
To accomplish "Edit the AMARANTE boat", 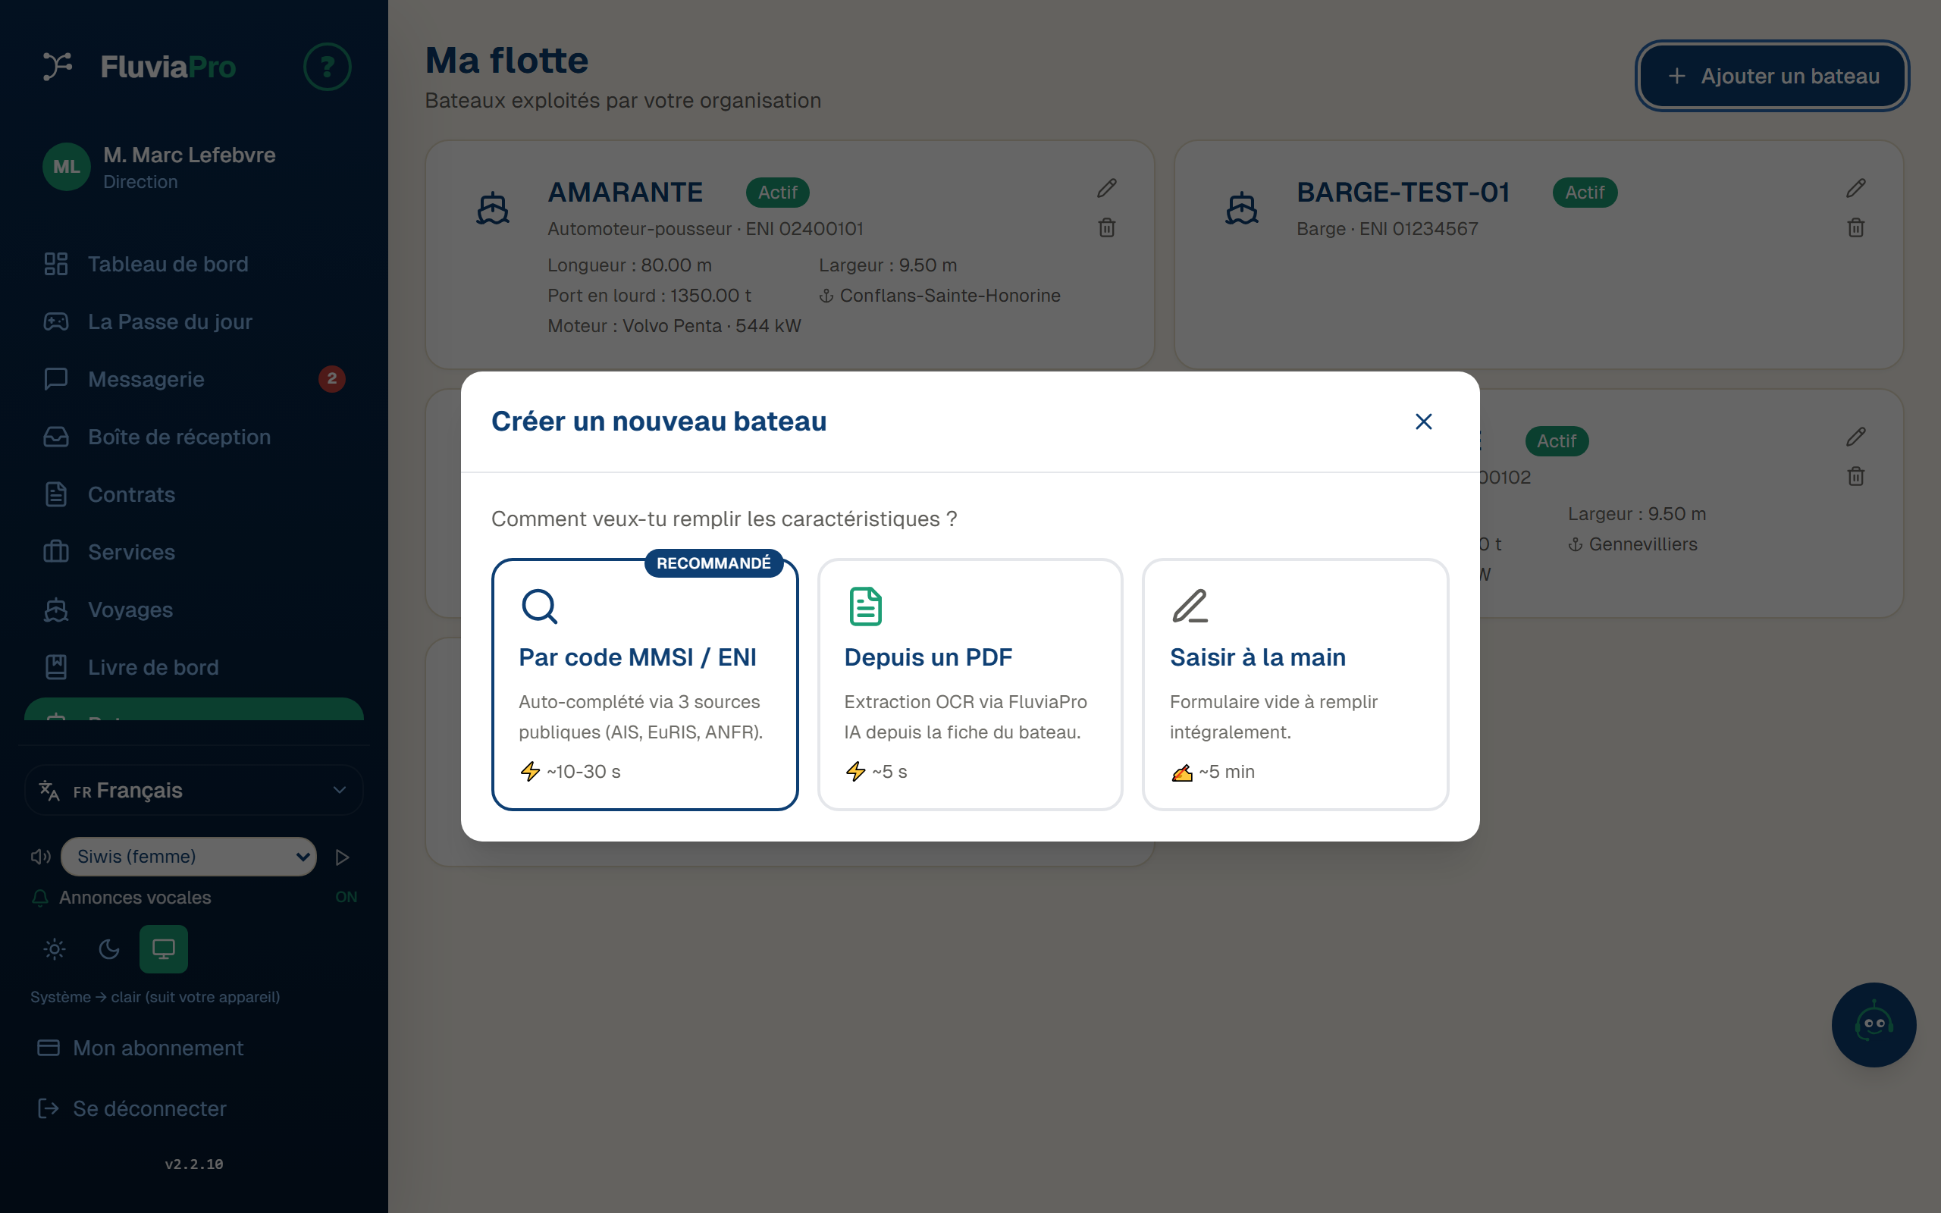I will 1107,188.
